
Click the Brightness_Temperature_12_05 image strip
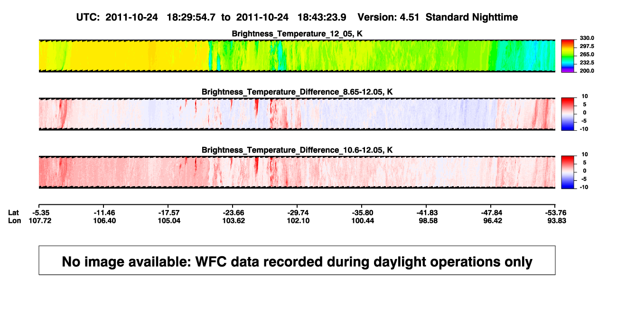pos(297,56)
